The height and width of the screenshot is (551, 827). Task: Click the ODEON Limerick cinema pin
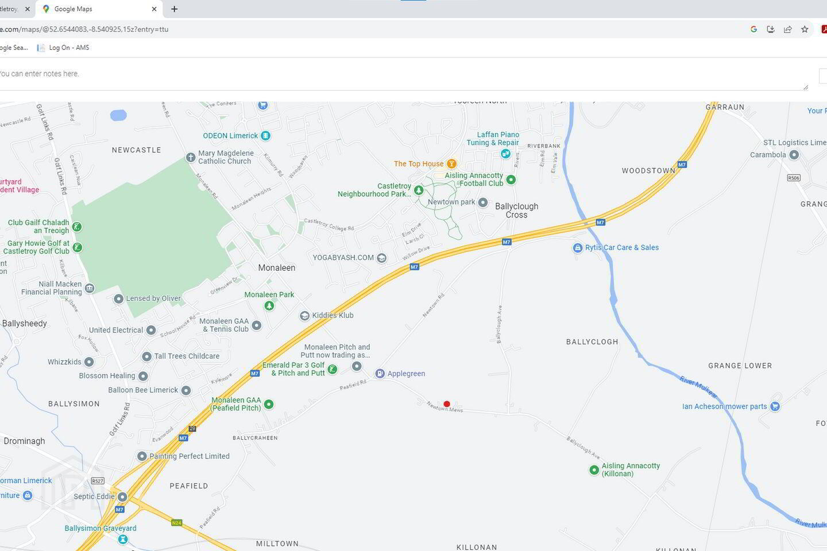pyautogui.click(x=265, y=136)
